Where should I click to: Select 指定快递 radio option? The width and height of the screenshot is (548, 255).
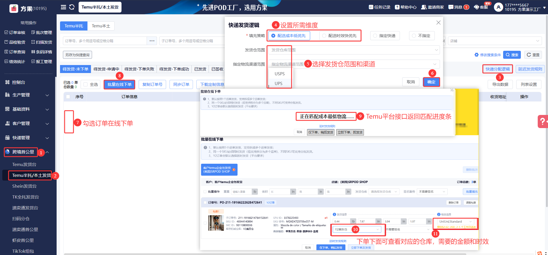pos(385,36)
